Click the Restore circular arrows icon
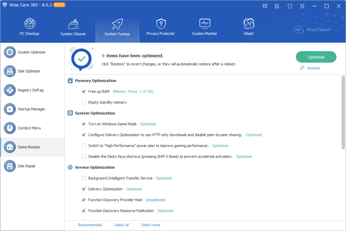 302,68
